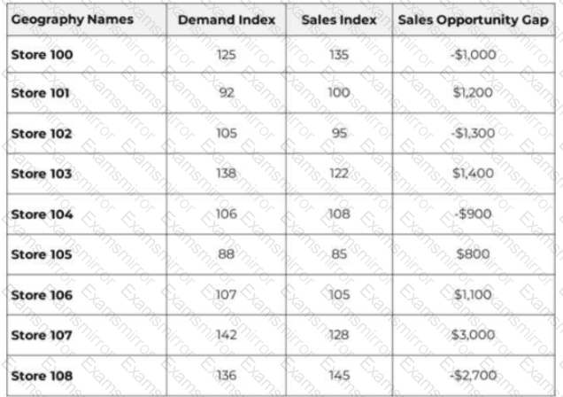563x397 pixels.
Task: Click the Sales Index column header
Action: (x=339, y=19)
